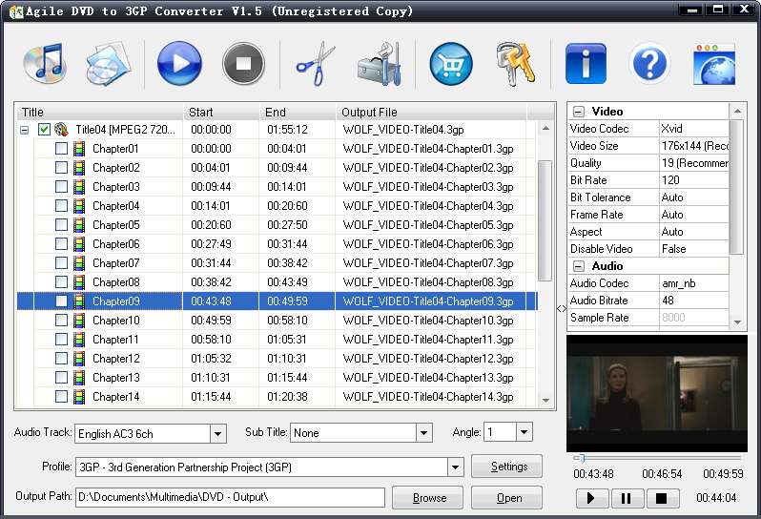Click chapter list scroll down arrow
The width and height of the screenshot is (761, 519).
click(545, 401)
